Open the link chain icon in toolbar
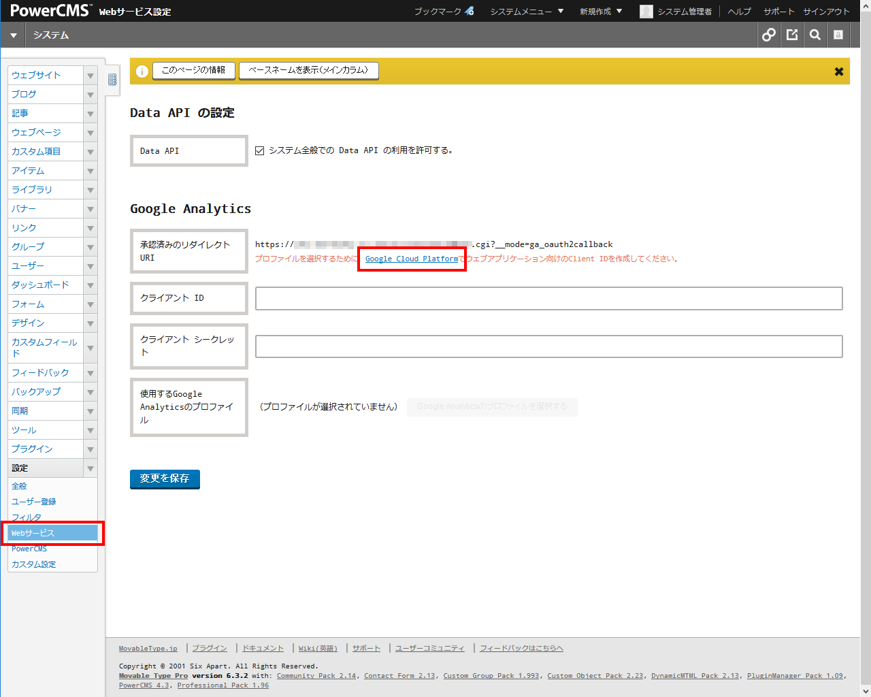 pos(769,35)
